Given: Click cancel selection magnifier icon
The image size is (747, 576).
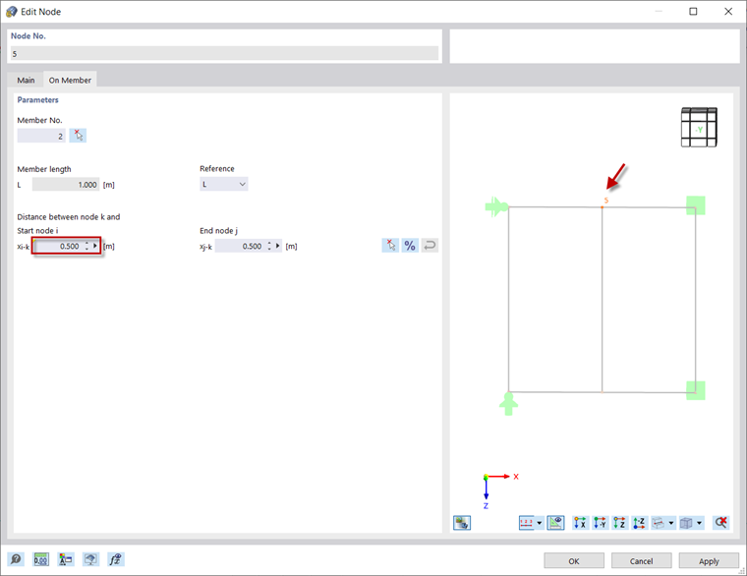Looking at the screenshot, I should (x=720, y=523).
